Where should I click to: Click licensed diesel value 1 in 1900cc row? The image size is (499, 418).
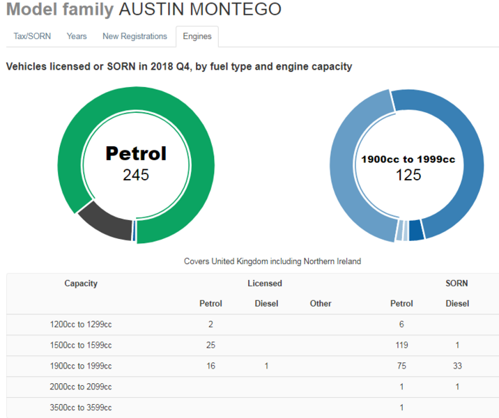click(x=266, y=366)
